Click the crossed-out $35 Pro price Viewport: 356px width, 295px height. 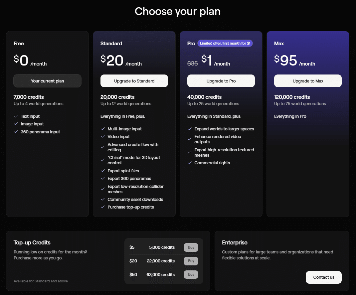pos(193,63)
